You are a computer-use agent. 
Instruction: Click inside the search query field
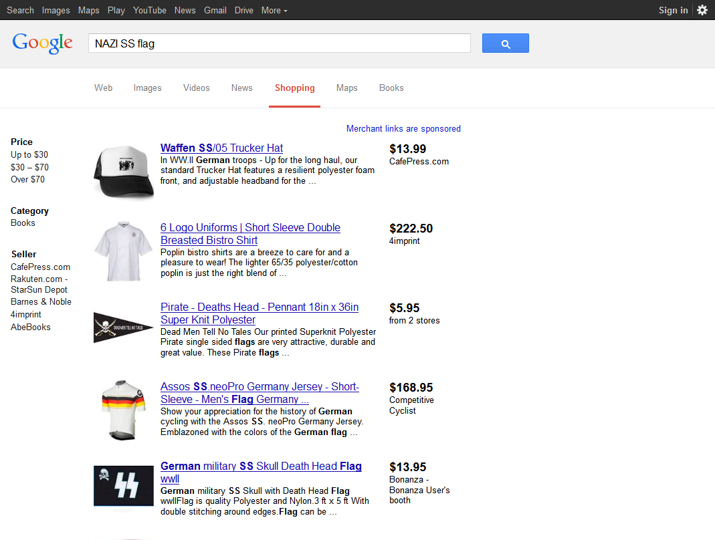coord(280,43)
